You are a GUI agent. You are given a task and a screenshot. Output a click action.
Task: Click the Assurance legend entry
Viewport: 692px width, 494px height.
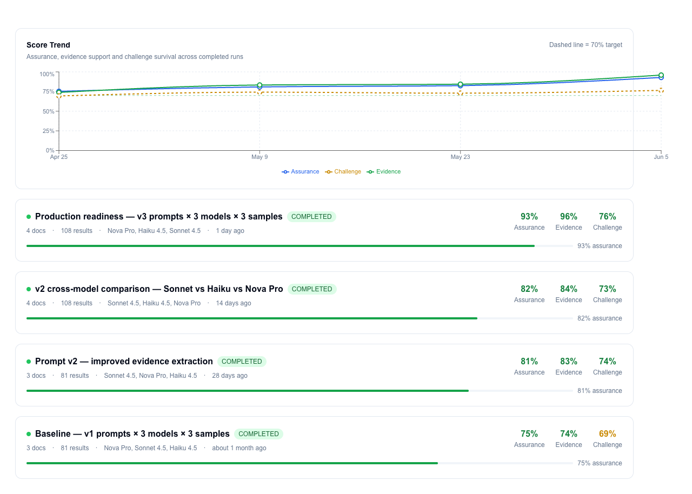301,171
